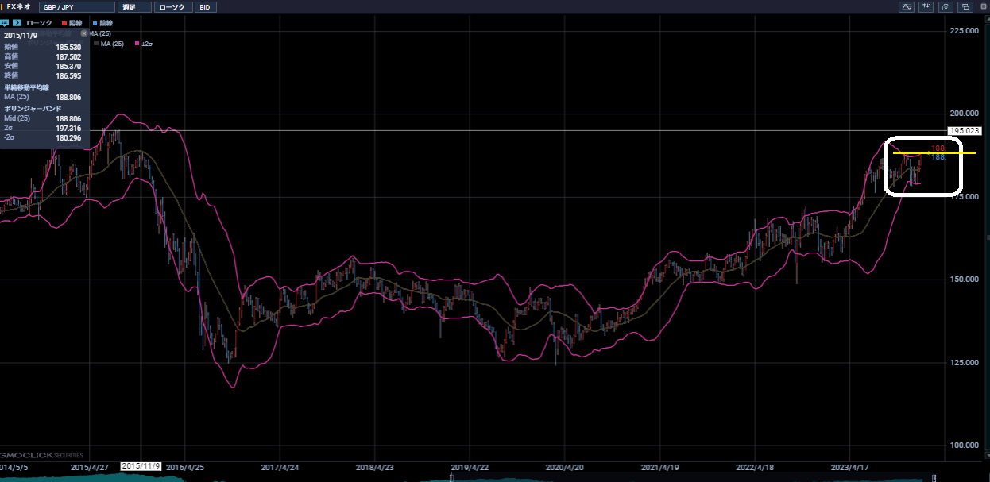Click the 2023/4/17 date axis label
This screenshot has height=482, width=990.
[x=850, y=467]
